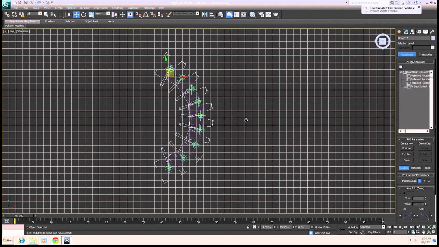The image size is (439, 247).
Task: Click Create Key Rotation button
Action: pyautogui.click(x=406, y=154)
